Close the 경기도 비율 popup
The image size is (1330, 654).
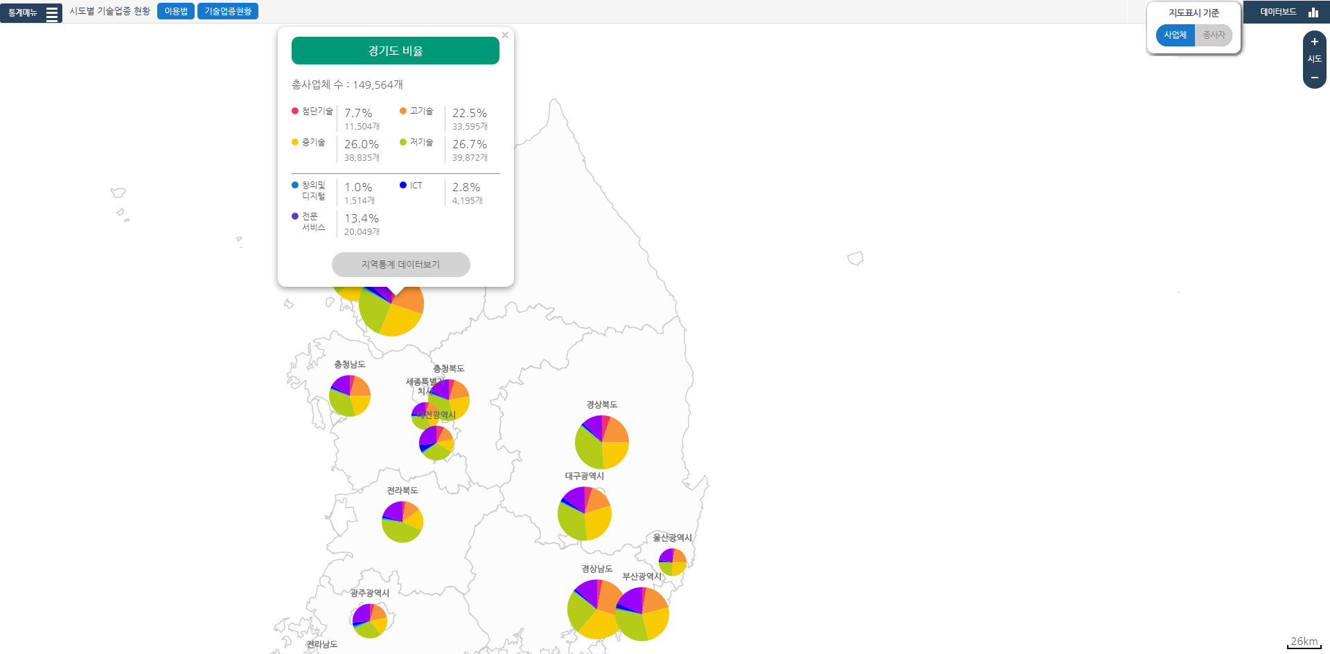[505, 35]
